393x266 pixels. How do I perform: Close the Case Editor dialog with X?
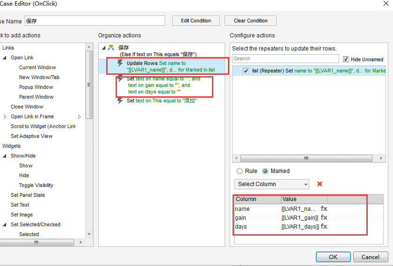386,4
